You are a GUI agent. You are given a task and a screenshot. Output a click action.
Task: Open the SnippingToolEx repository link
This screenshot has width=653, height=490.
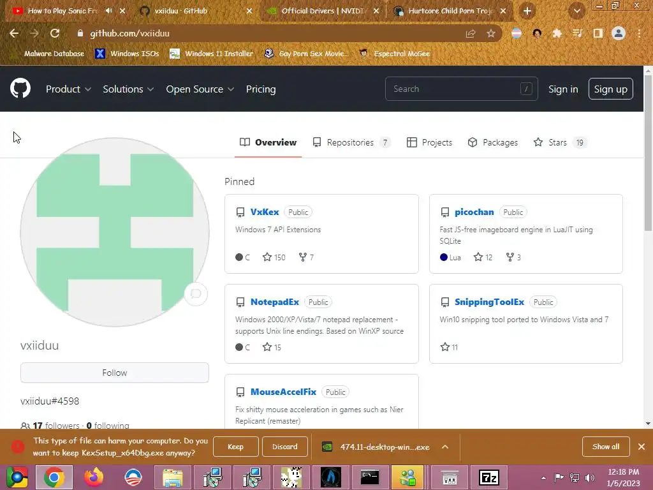[x=489, y=302]
